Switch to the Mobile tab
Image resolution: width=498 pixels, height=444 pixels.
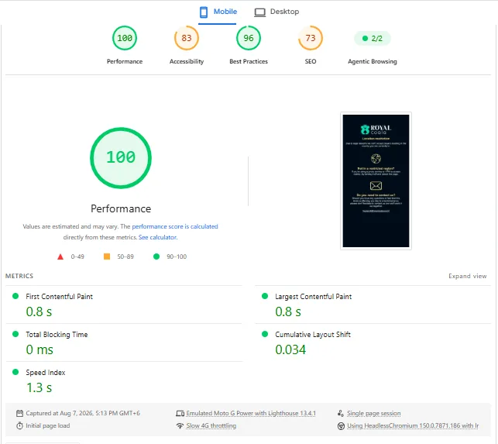point(218,12)
